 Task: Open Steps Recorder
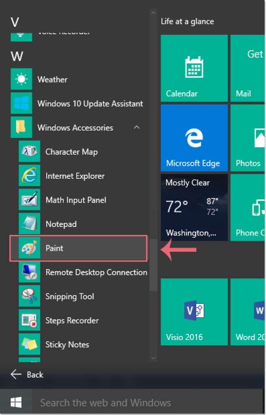pyautogui.click(x=72, y=320)
